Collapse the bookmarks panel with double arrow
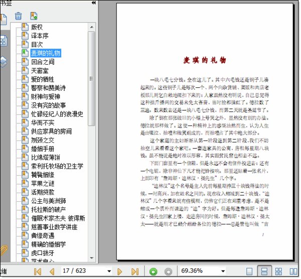Image resolution: width=301 pixels, height=279 pixels. (93, 3)
